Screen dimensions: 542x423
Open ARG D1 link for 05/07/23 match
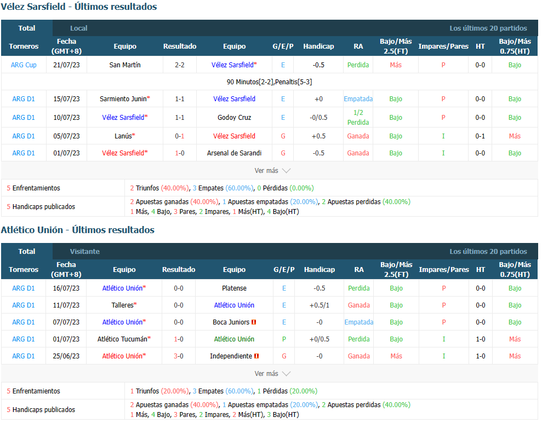(x=24, y=136)
